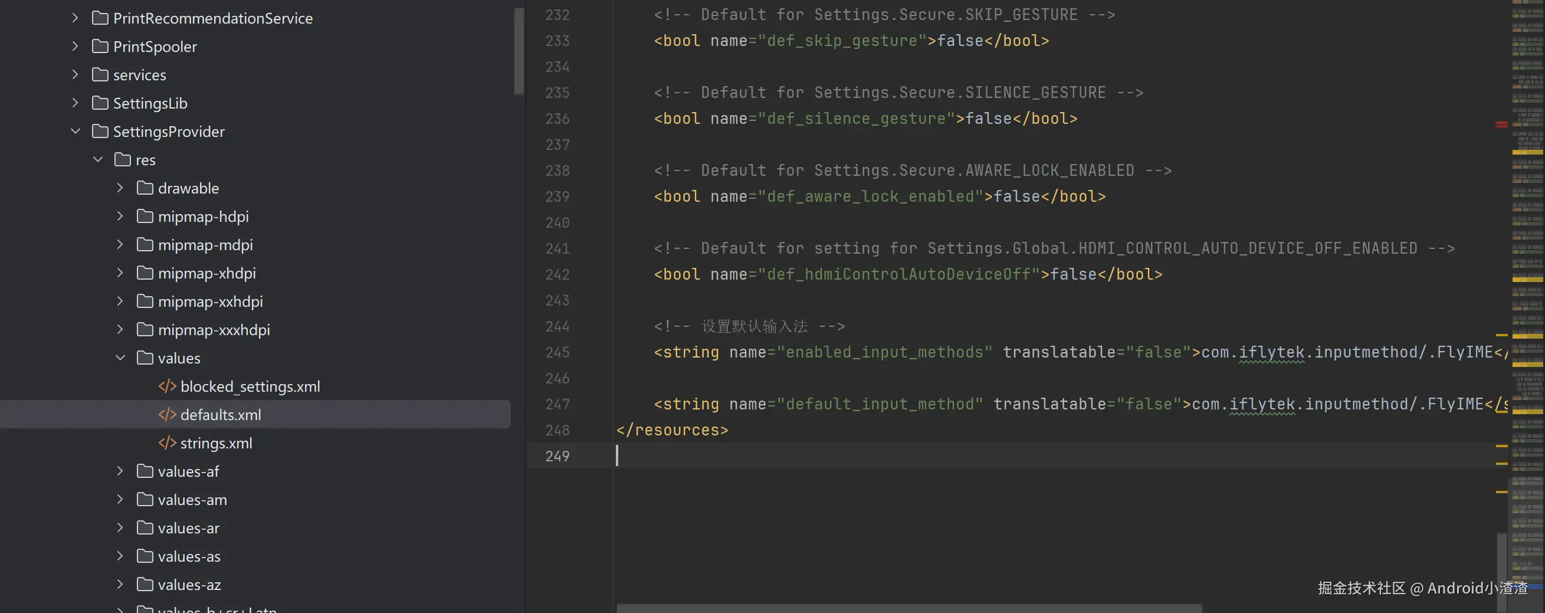Click the editor horizontal scrollbar thumb
This screenshot has height=613, width=1545.
tap(909, 608)
